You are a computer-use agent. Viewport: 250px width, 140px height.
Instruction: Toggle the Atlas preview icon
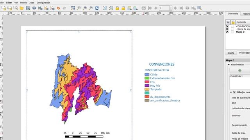(x=144, y=8)
